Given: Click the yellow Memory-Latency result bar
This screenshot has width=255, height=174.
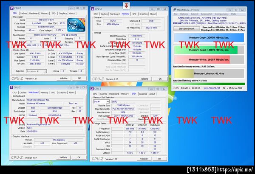Looking at the screenshot, I should pyautogui.click(x=209, y=73).
